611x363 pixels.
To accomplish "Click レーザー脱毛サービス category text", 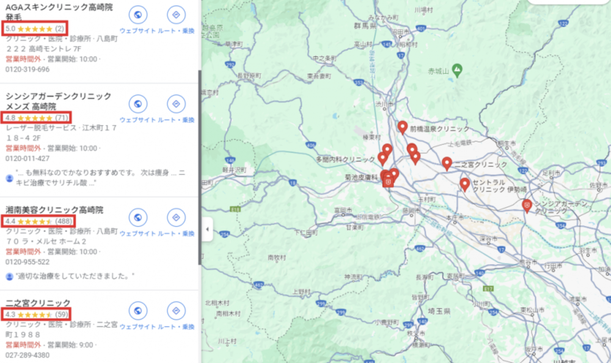I will tap(42, 128).
